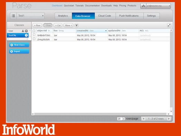The height and width of the screenshot is (136, 181).
Task: Click the "1 - 2 of 2 rows" indicator
Action: [x=156, y=119]
